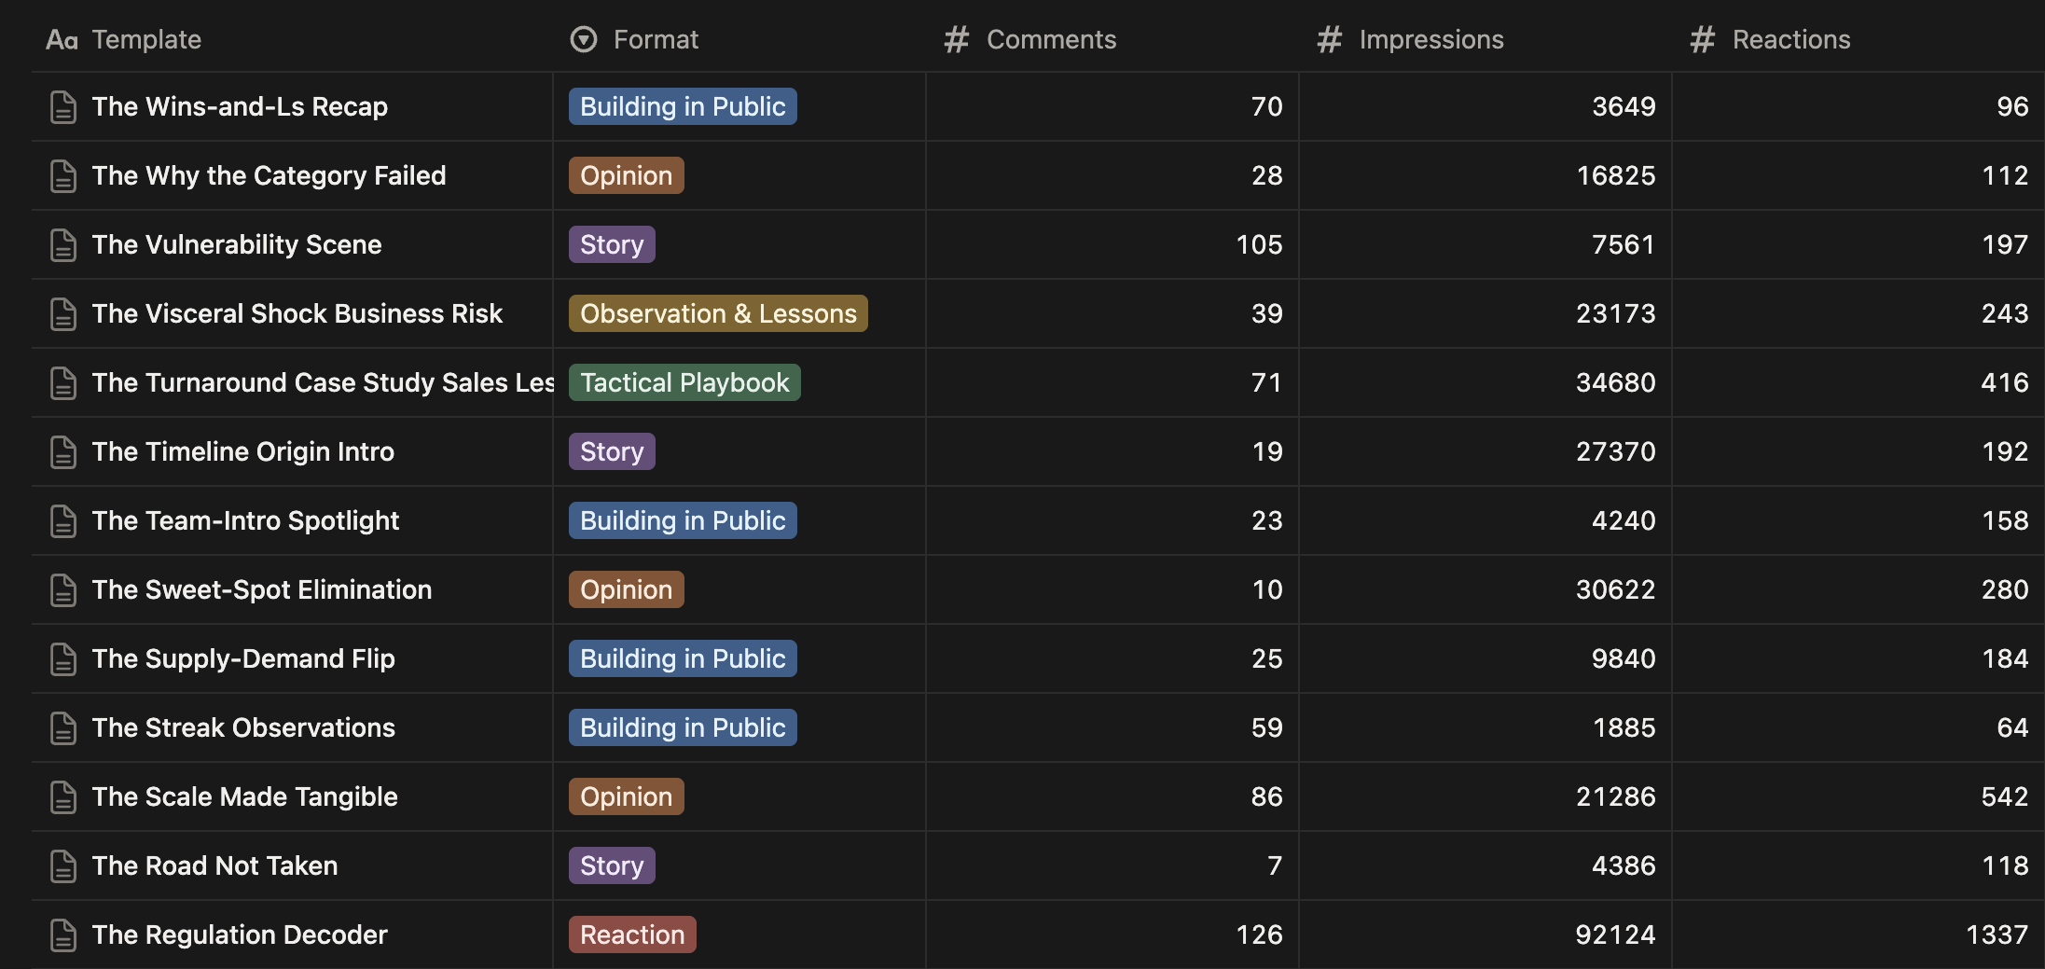Click Building in Public tag in Supply-Demand Flip row
The image size is (2045, 969).
(x=683, y=658)
